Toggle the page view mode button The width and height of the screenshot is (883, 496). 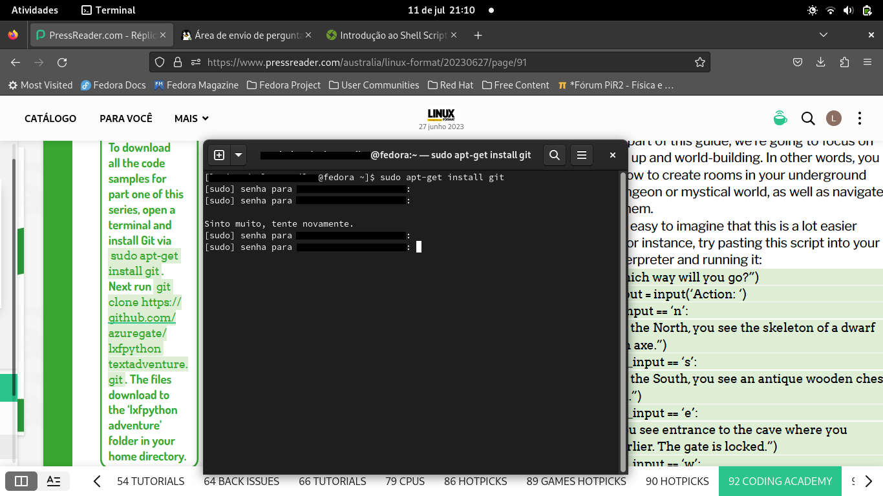[x=21, y=481]
